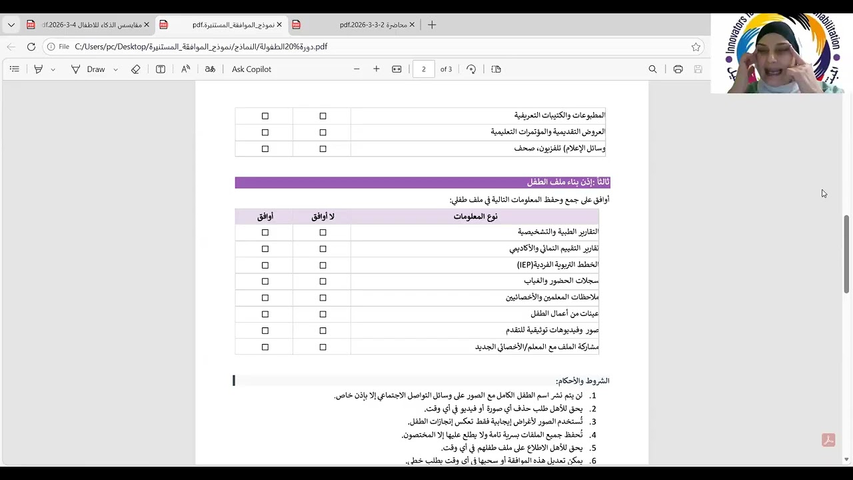Open the Translate tool

[210, 69]
